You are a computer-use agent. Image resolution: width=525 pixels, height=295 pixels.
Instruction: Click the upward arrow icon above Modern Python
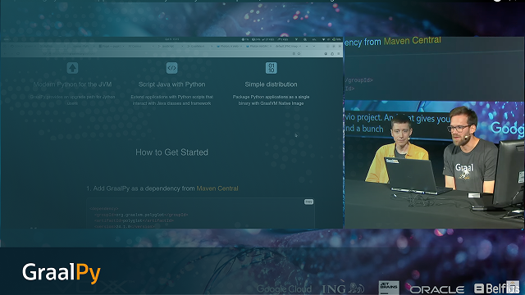72,68
